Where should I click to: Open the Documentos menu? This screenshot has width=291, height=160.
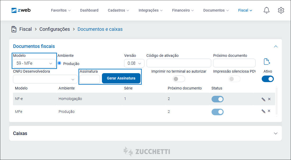pyautogui.click(x=216, y=10)
